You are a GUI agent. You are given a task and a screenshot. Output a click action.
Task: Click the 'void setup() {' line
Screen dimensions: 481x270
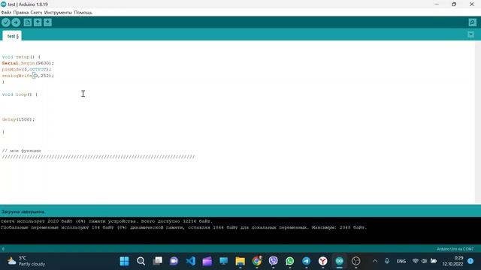(x=21, y=57)
